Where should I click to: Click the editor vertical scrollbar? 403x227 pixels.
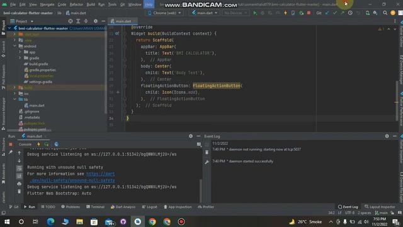(x=397, y=100)
